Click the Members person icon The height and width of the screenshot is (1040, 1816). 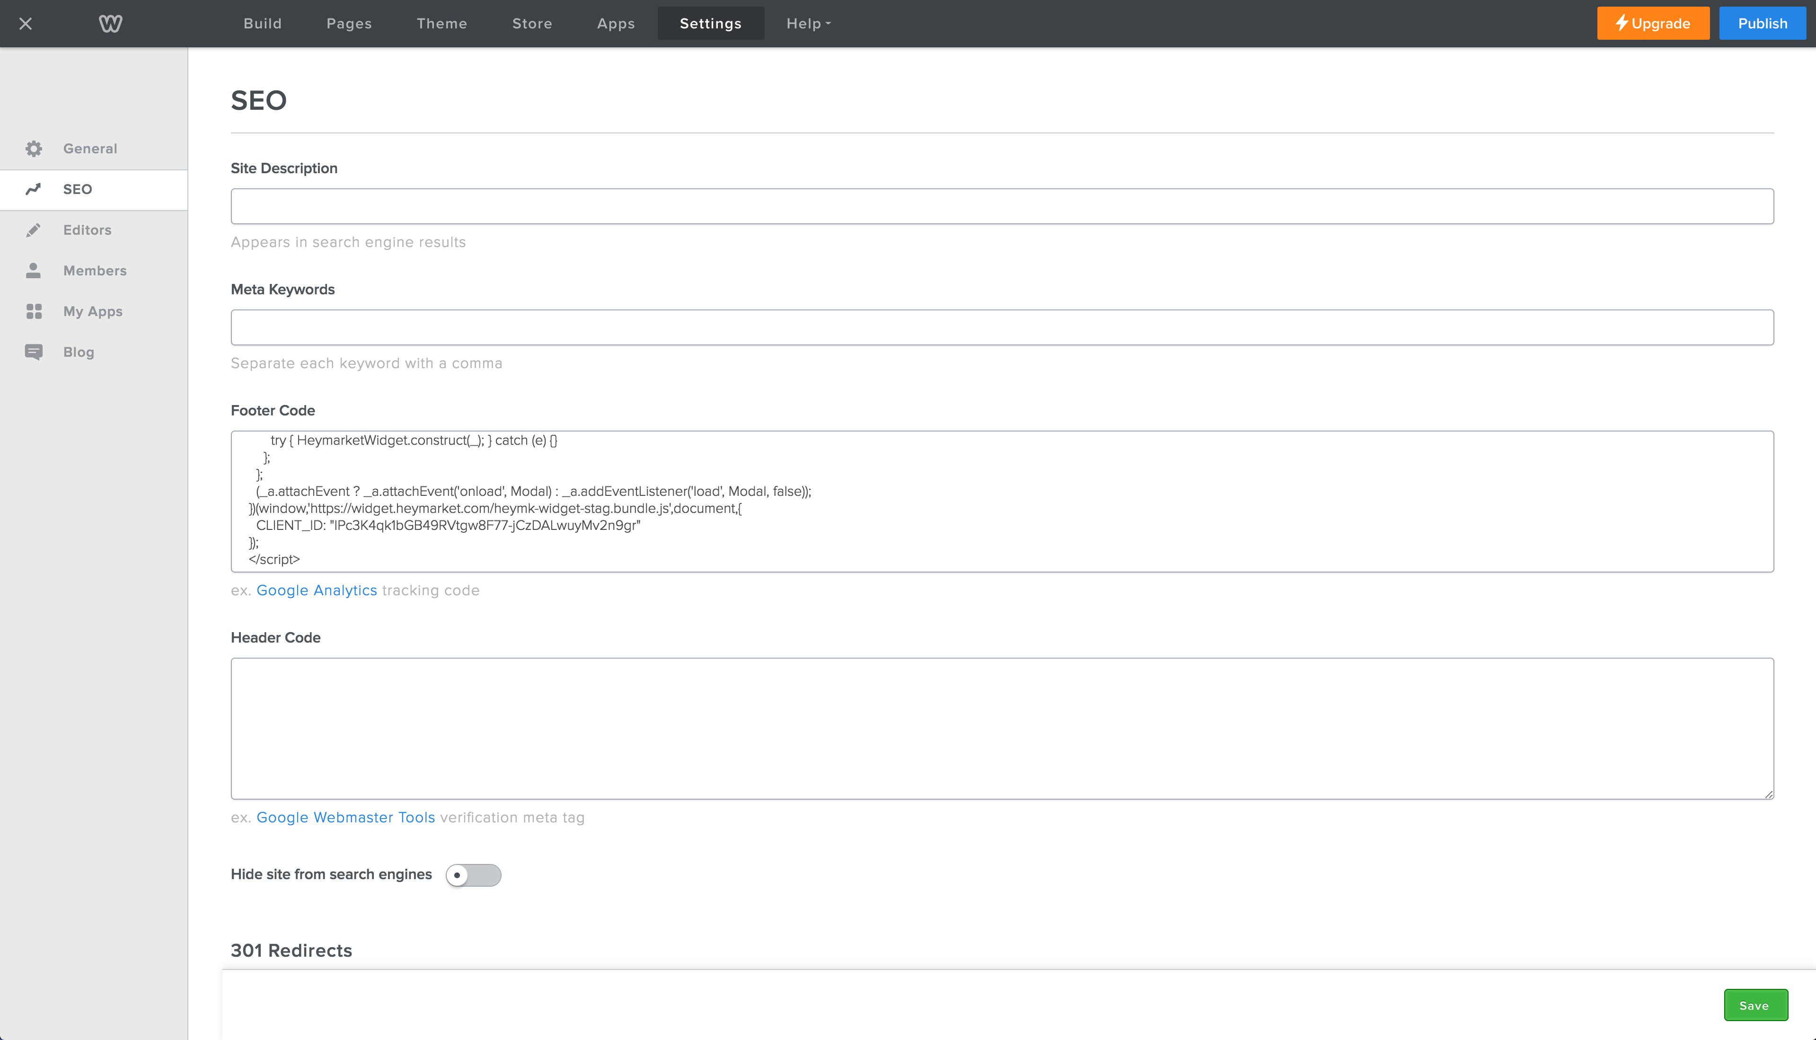34,271
